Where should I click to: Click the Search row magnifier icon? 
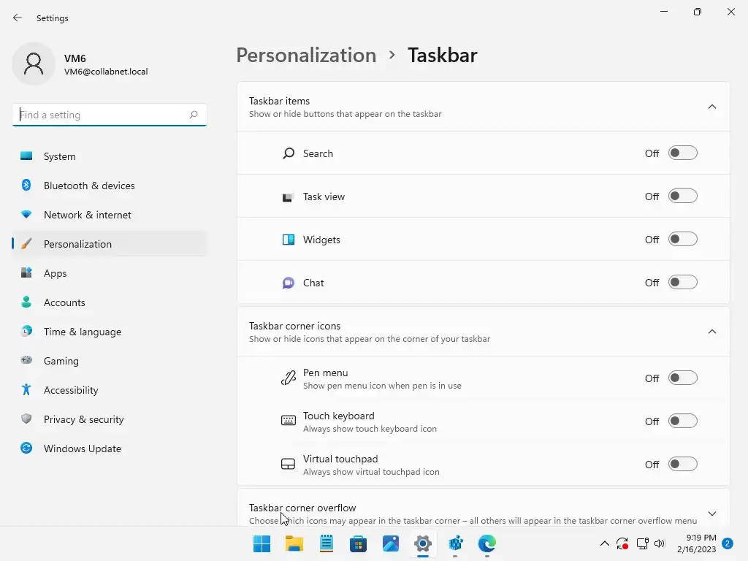click(288, 153)
